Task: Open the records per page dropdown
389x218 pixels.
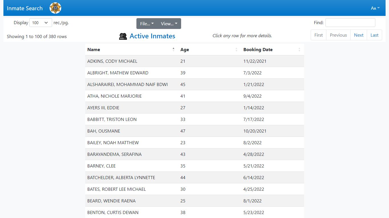Action: coord(41,23)
